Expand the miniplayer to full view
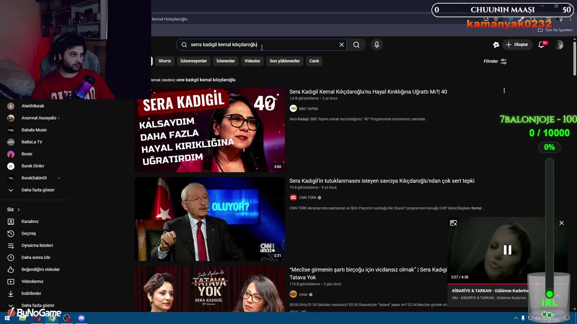 pyautogui.click(x=453, y=223)
